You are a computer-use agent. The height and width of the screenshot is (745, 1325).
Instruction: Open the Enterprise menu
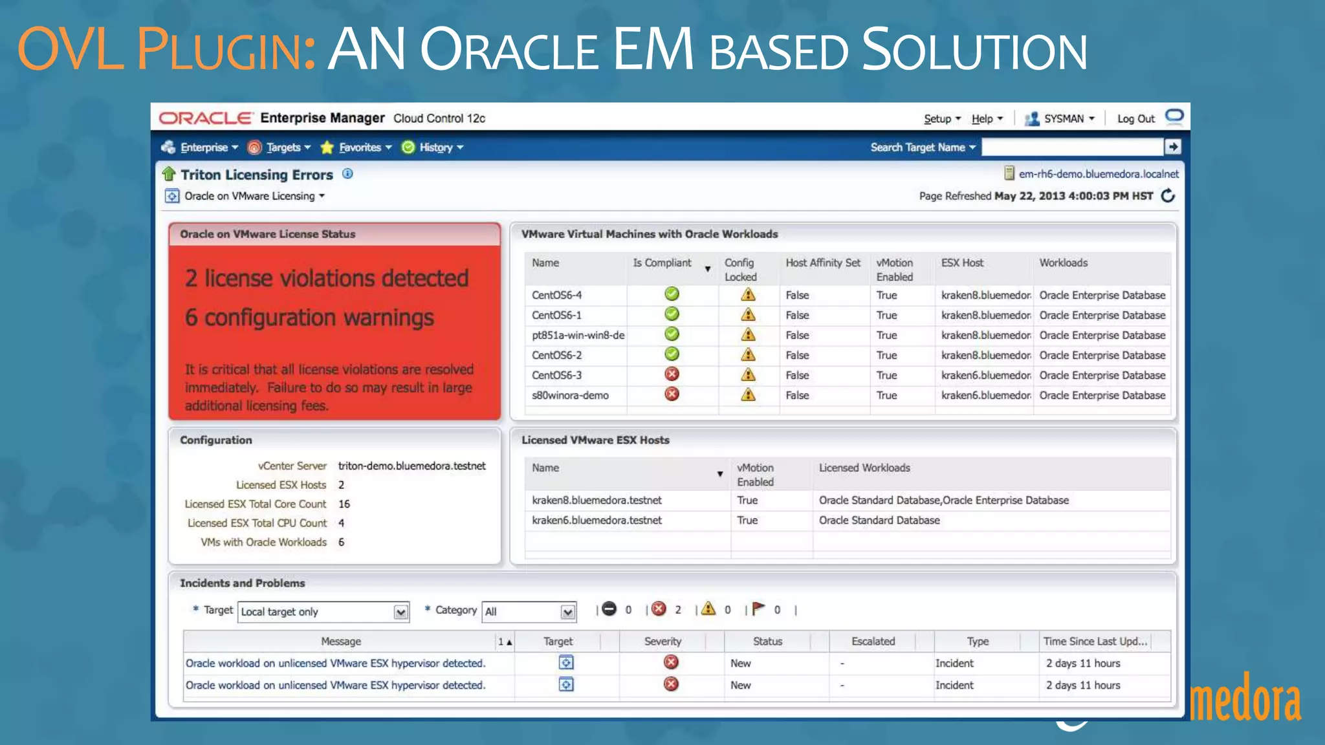tap(204, 147)
